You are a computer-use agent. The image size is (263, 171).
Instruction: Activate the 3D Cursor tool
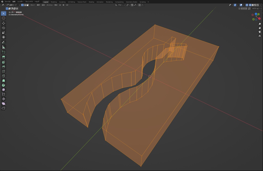tap(4, 18)
